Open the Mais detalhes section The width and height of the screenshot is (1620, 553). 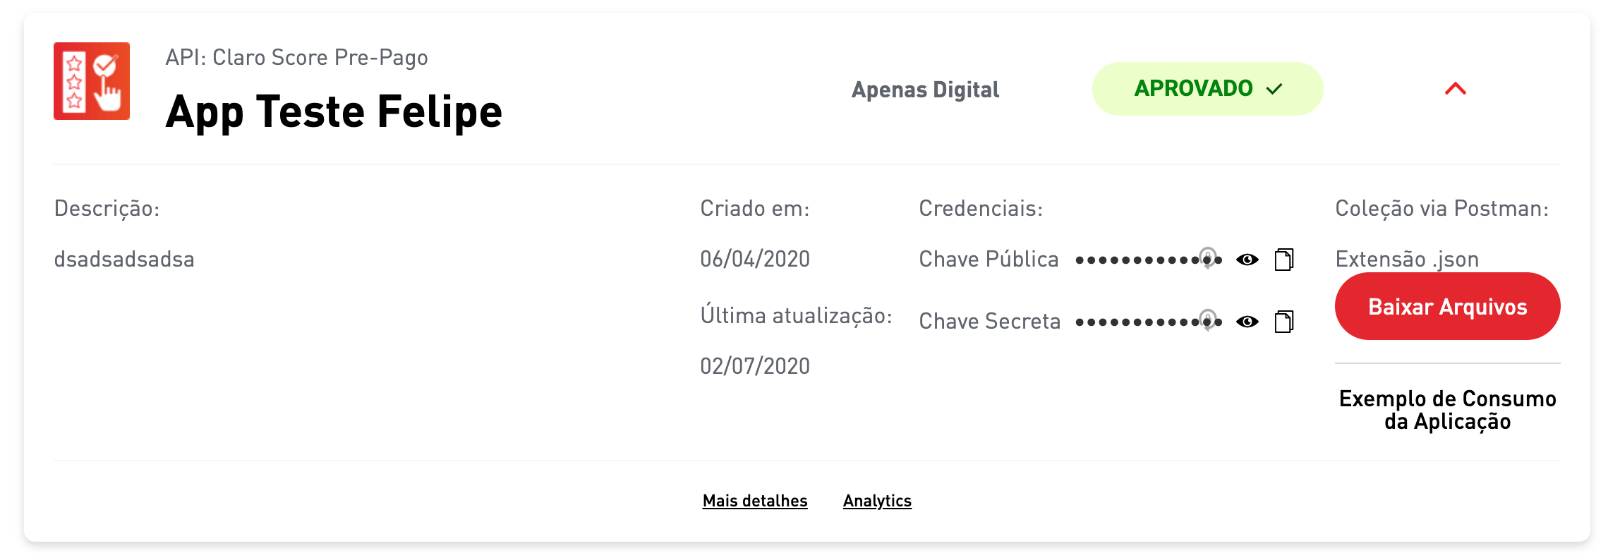[755, 501]
